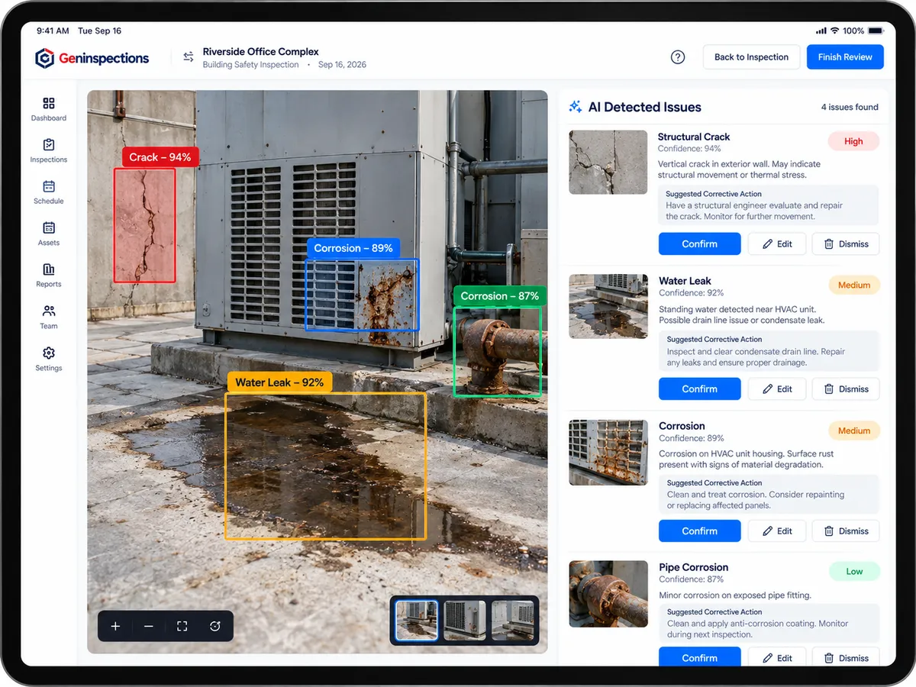
Task: Confirm the Structural Crack issue
Action: (700, 244)
